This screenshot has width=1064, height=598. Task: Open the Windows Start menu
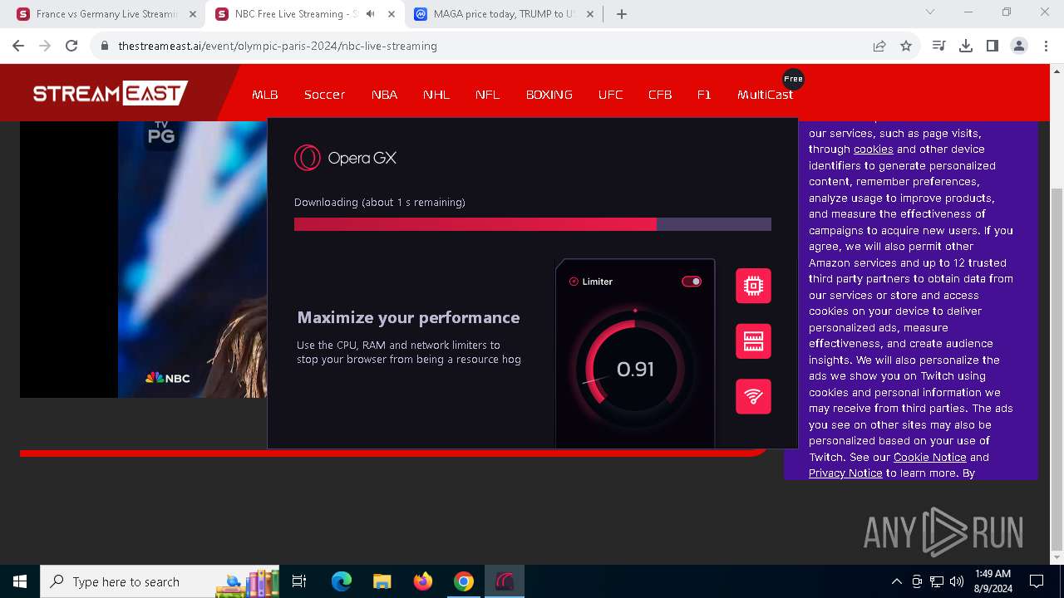(20, 581)
